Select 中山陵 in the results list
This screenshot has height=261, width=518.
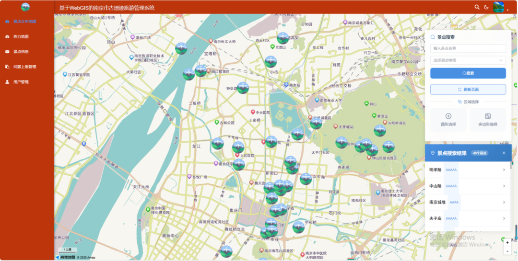[468, 186]
